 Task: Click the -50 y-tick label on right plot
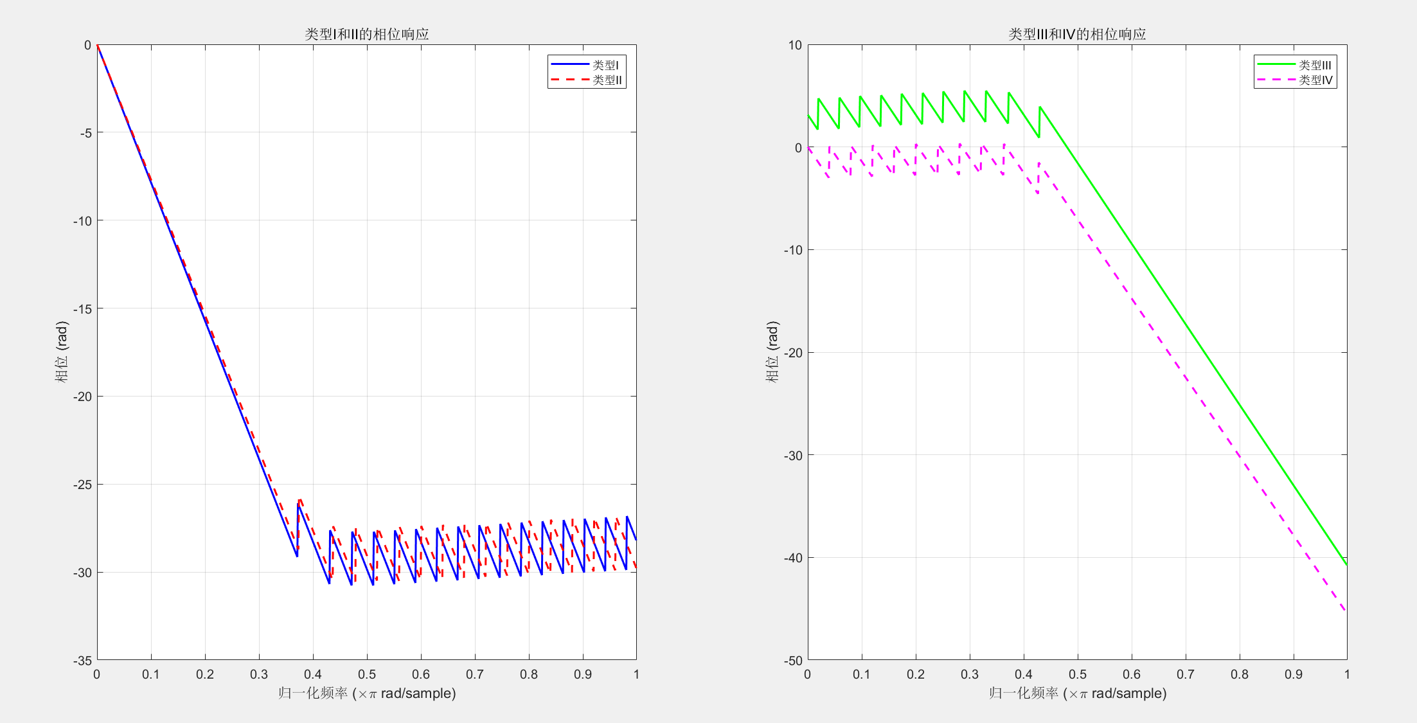tap(793, 660)
